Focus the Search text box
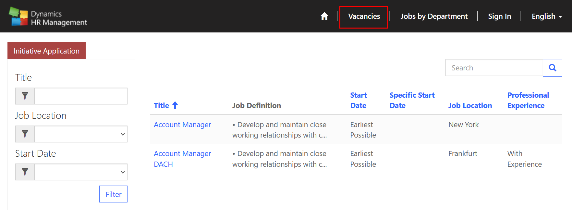The image size is (572, 219). coord(494,67)
